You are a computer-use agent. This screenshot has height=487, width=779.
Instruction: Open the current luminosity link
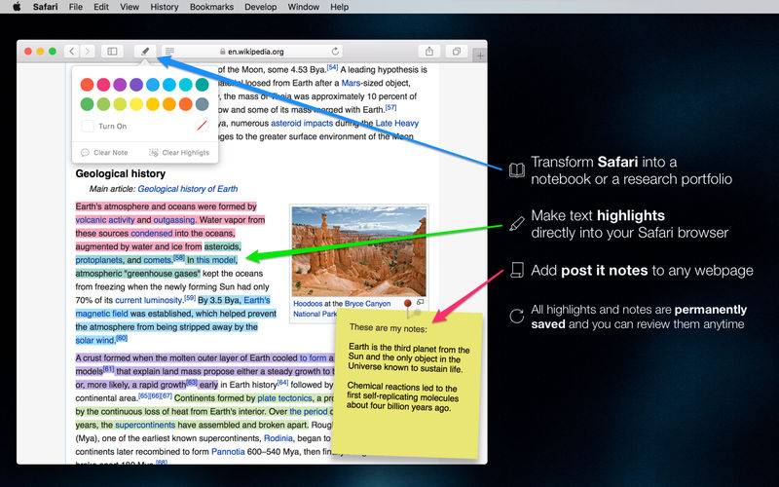point(149,300)
